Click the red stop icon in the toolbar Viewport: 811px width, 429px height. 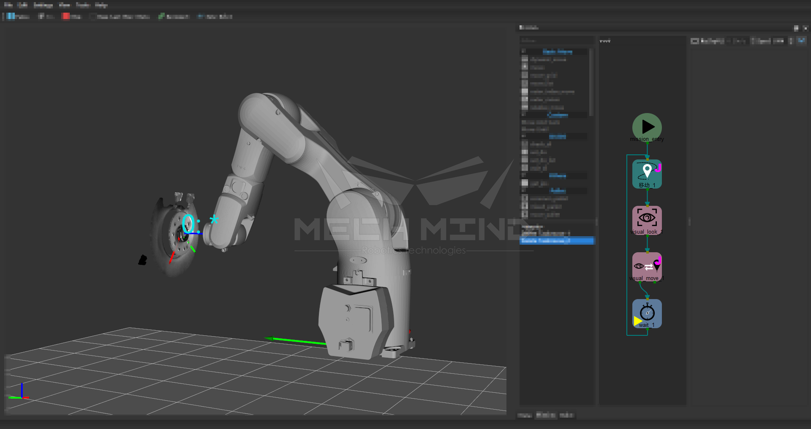tap(66, 16)
